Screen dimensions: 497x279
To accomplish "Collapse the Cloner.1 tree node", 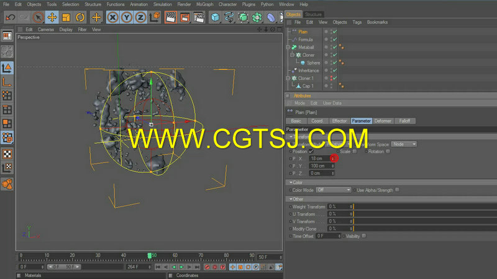I will (x=288, y=78).
